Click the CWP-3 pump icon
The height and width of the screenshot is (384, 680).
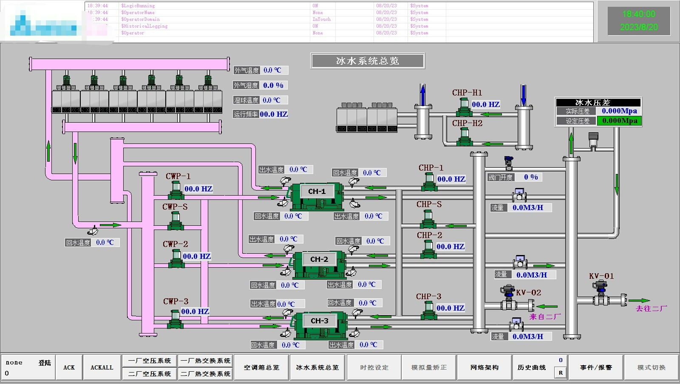pos(175,319)
